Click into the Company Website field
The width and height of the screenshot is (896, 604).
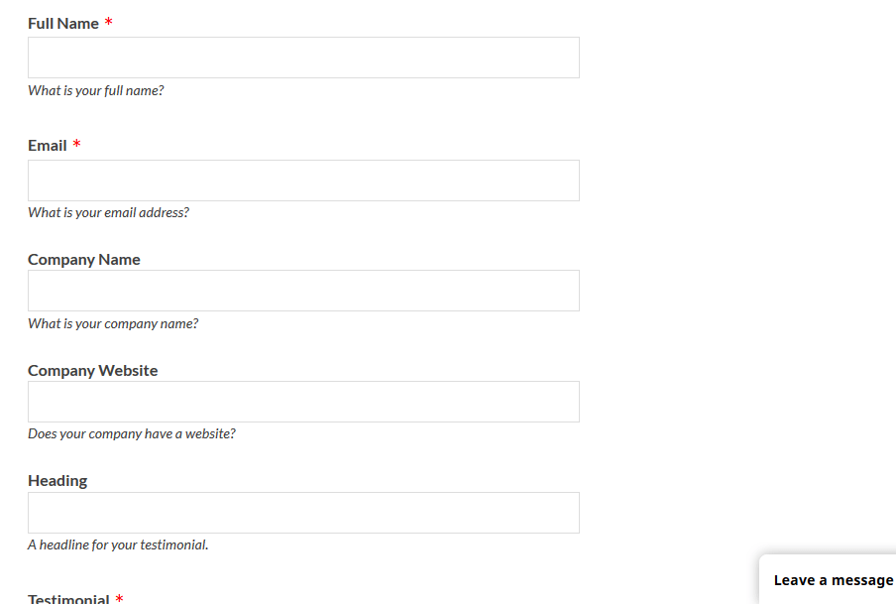(x=303, y=402)
